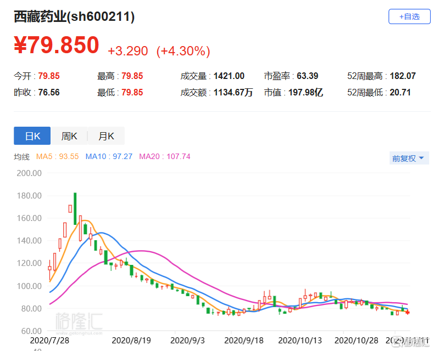The image size is (433, 351).
Task: Select the MA10 : 97.27 indicator label
Action: point(109,156)
